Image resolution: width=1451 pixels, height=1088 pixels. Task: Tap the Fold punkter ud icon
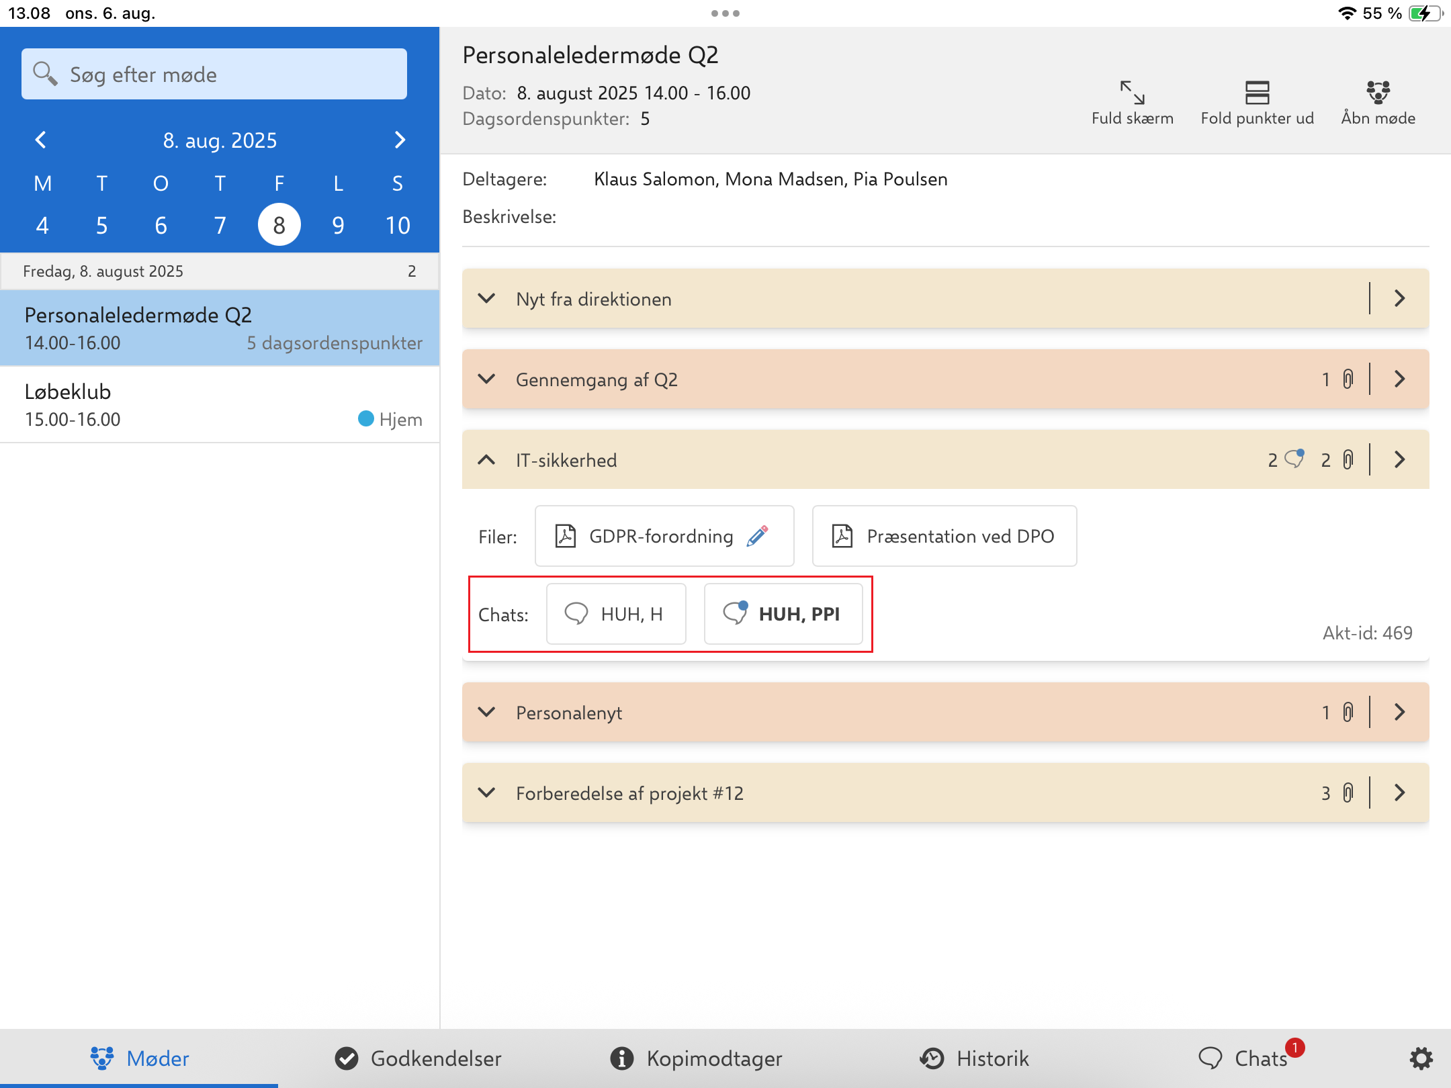tap(1256, 93)
